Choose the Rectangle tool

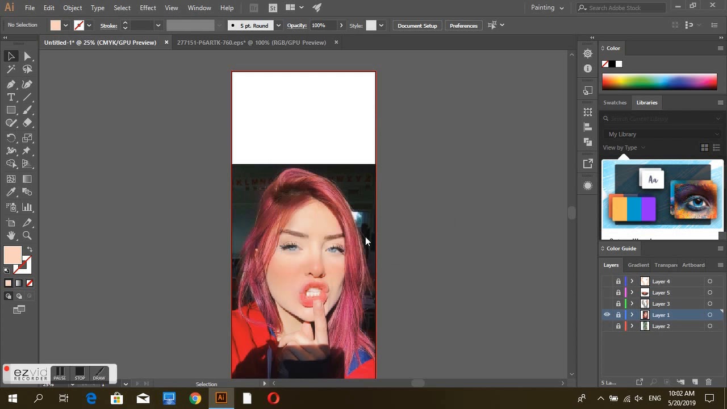(x=11, y=110)
